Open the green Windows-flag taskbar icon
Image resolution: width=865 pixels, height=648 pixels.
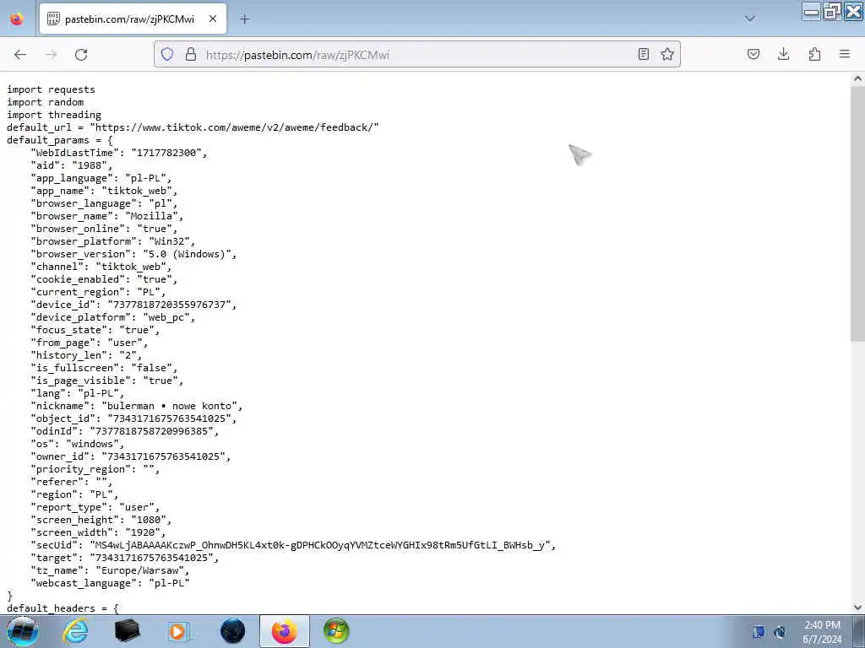(336, 631)
